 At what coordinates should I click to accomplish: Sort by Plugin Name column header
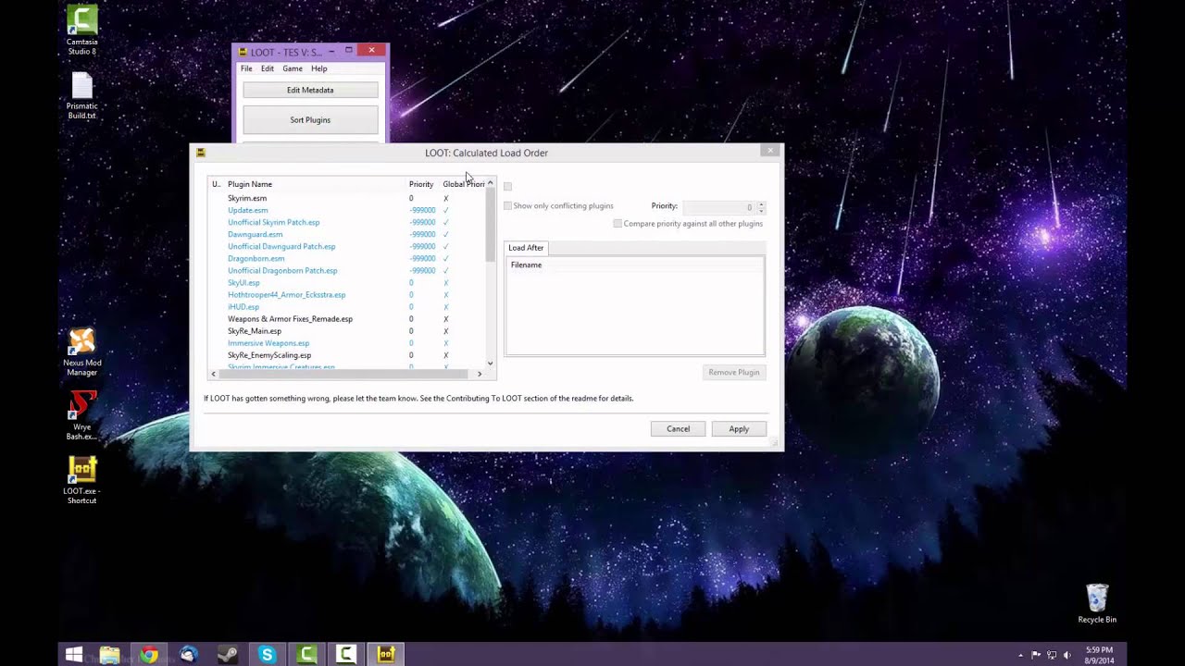tap(316, 184)
